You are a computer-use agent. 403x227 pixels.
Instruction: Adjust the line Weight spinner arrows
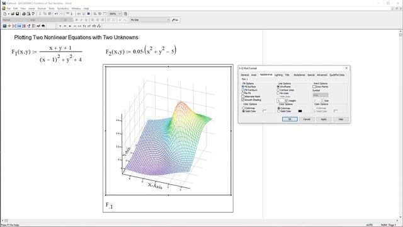[x=287, y=101]
